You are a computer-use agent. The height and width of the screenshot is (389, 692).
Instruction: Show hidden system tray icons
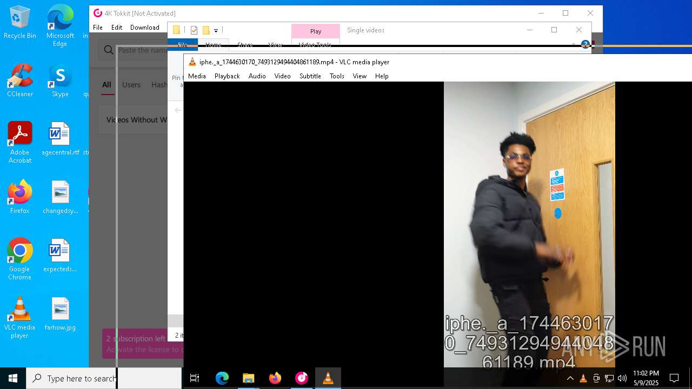coord(570,378)
